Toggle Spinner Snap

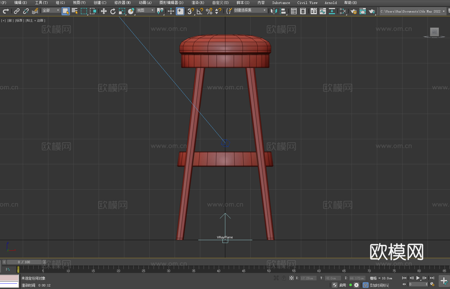pyautogui.click(x=218, y=11)
